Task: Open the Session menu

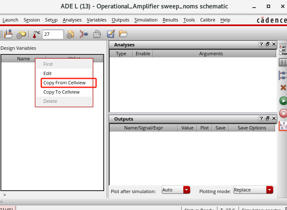Action: click(x=32, y=20)
